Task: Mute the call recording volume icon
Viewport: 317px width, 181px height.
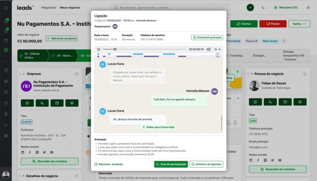Action: pyautogui.click(x=208, y=49)
